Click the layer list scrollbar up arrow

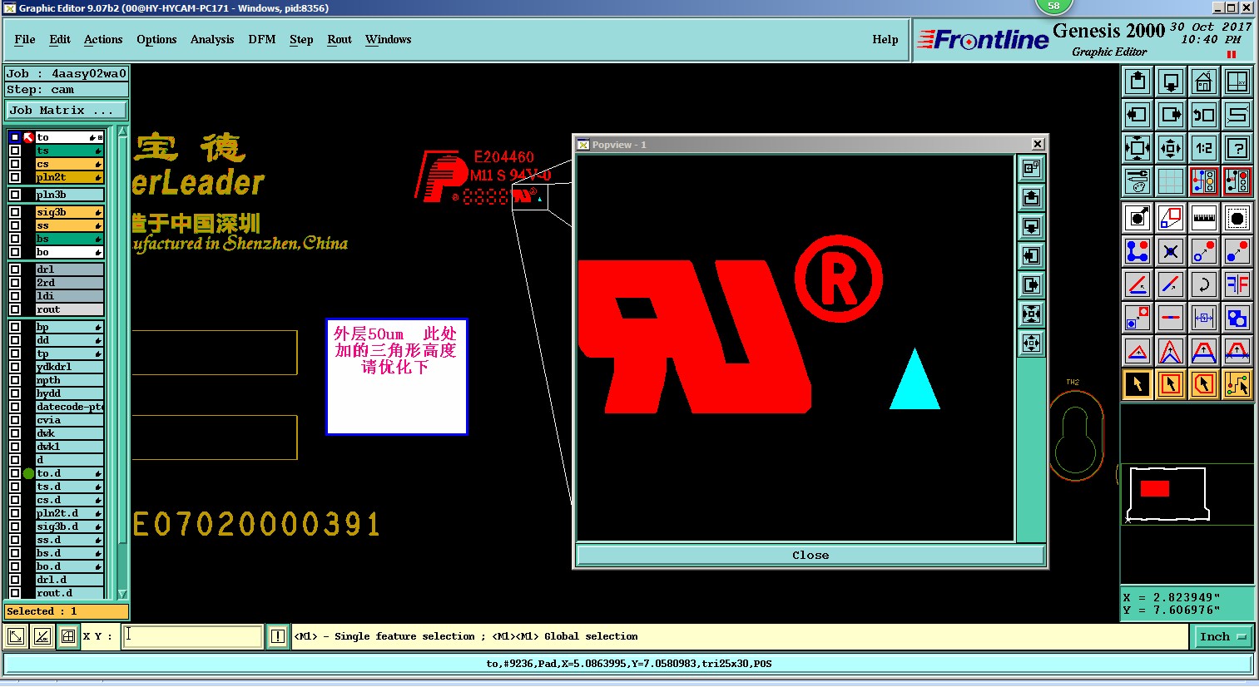pyautogui.click(x=122, y=131)
